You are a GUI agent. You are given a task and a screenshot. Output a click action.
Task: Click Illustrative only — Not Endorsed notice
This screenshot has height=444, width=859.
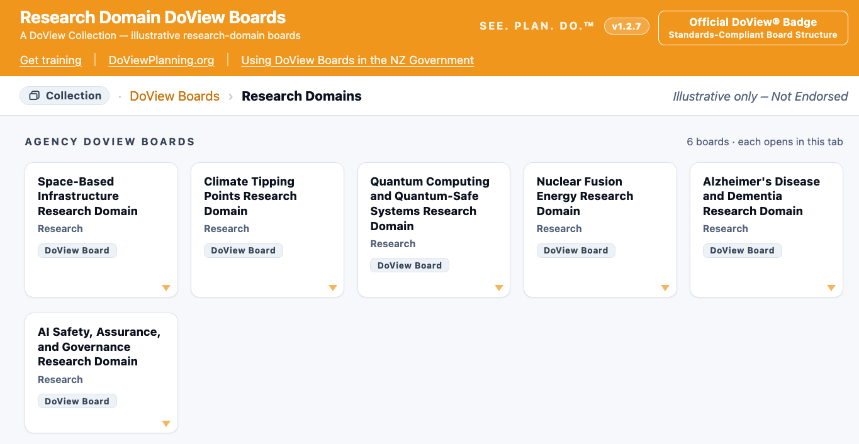pyautogui.click(x=760, y=96)
